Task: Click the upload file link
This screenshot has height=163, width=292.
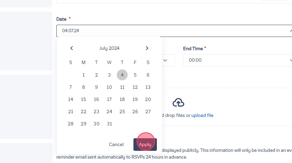Action: coord(202,115)
